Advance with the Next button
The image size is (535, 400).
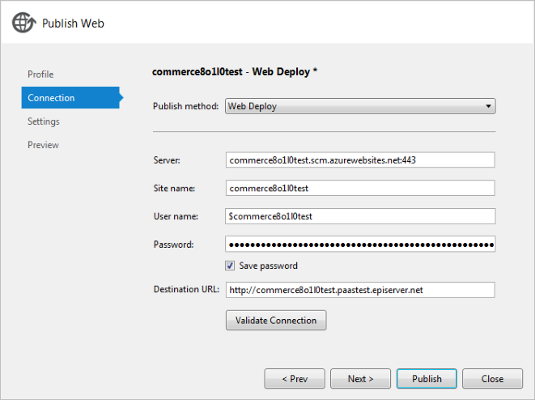pos(360,378)
